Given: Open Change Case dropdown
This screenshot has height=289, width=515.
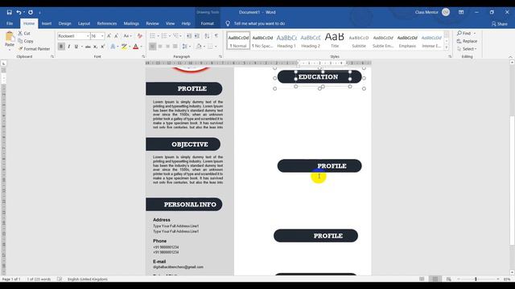Looking at the screenshot, I should coord(127,35).
